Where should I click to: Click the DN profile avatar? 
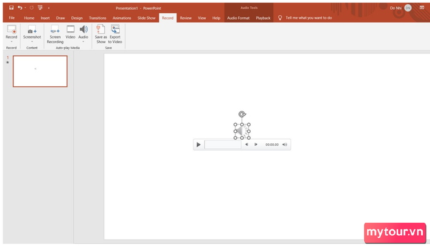[408, 8]
